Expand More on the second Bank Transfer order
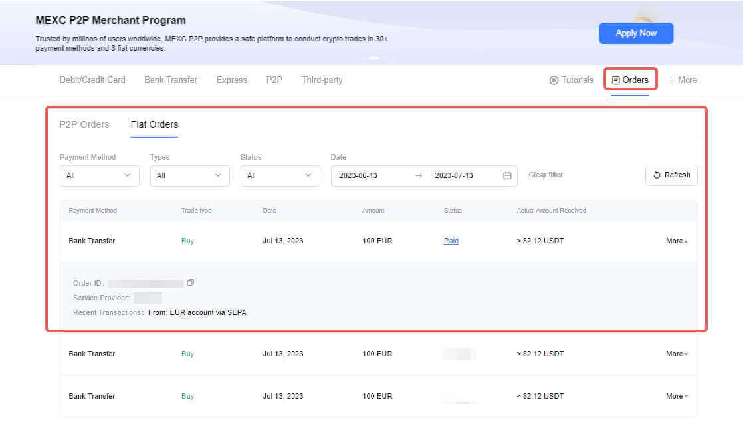This screenshot has width=743, height=432. [676, 354]
